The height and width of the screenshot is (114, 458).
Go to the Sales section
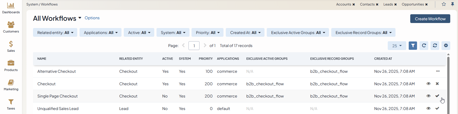click(x=11, y=46)
